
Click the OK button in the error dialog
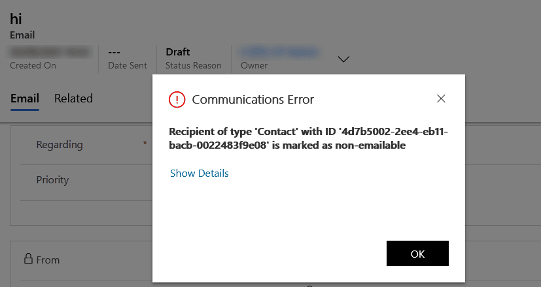417,253
